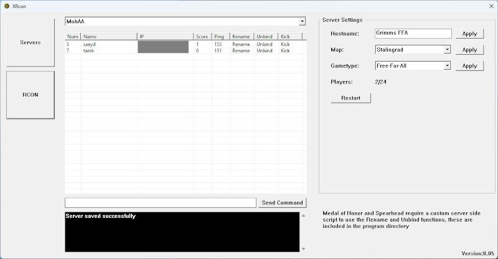Apply the Map setting
Viewport: 498px width, 259px height.
point(469,50)
